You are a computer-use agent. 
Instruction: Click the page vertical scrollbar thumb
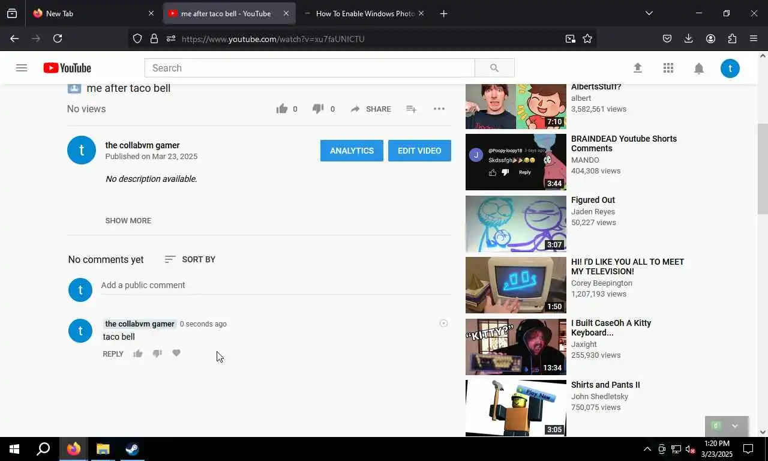[x=763, y=169]
